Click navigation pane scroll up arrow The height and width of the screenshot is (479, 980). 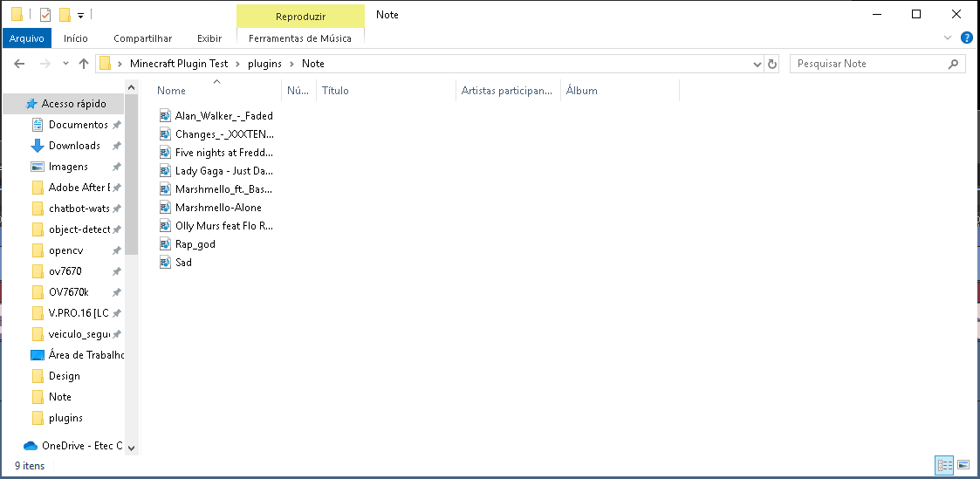(131, 86)
